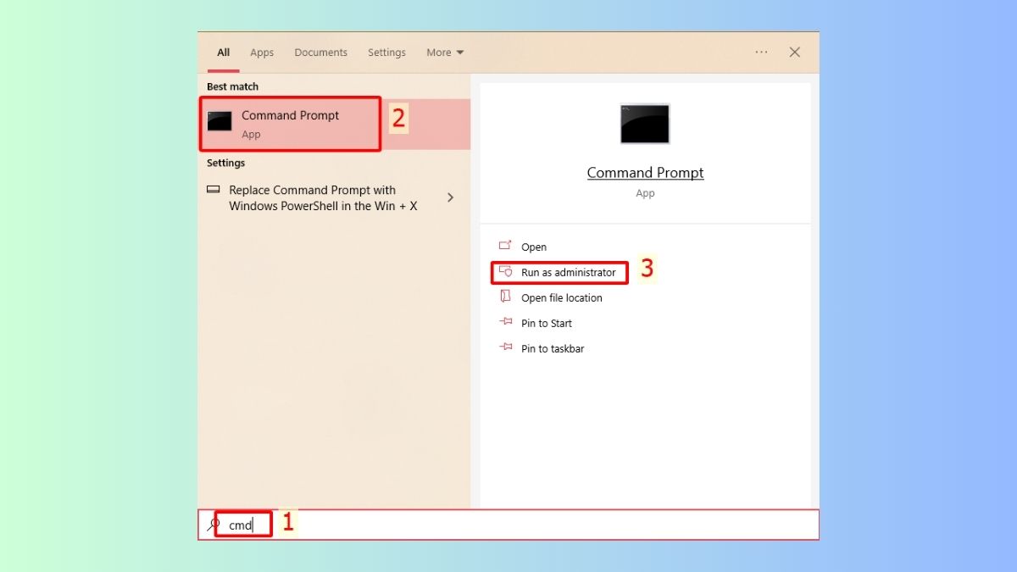Switch to the Apps tab

pos(262,53)
